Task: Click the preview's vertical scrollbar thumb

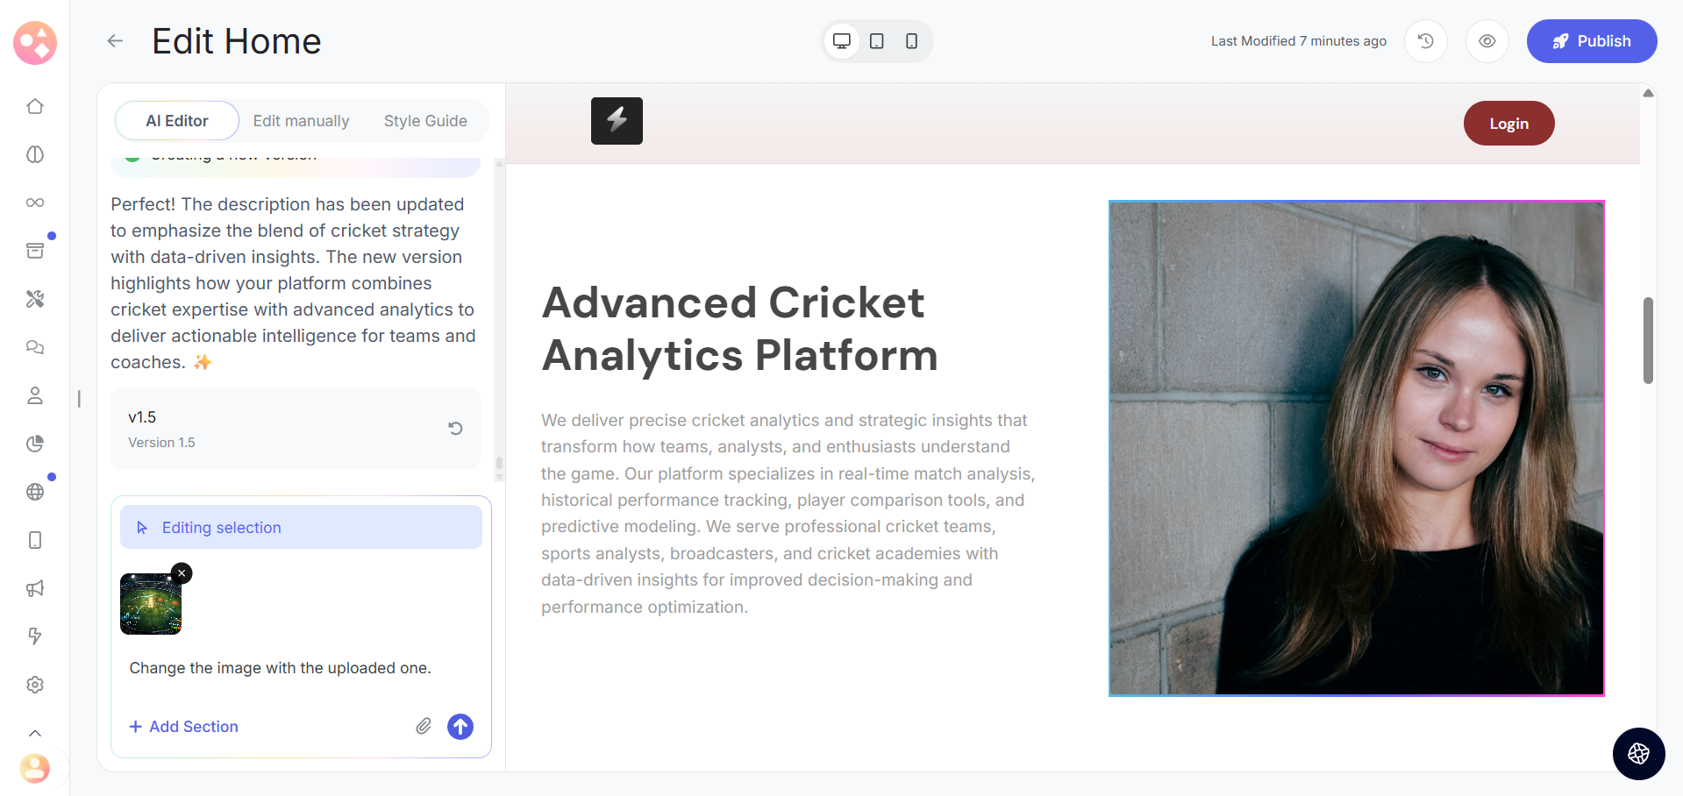Action: [1648, 340]
